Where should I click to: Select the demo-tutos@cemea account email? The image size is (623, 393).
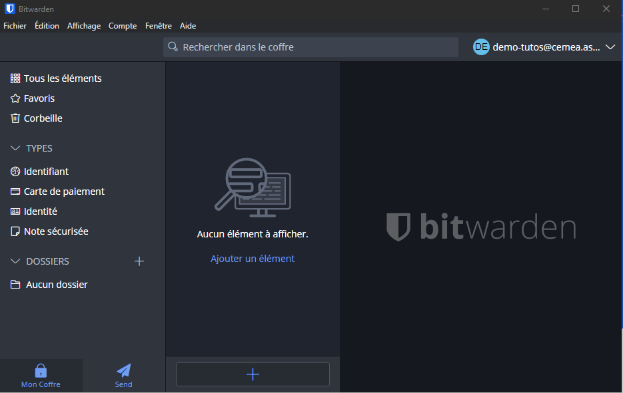(x=546, y=47)
